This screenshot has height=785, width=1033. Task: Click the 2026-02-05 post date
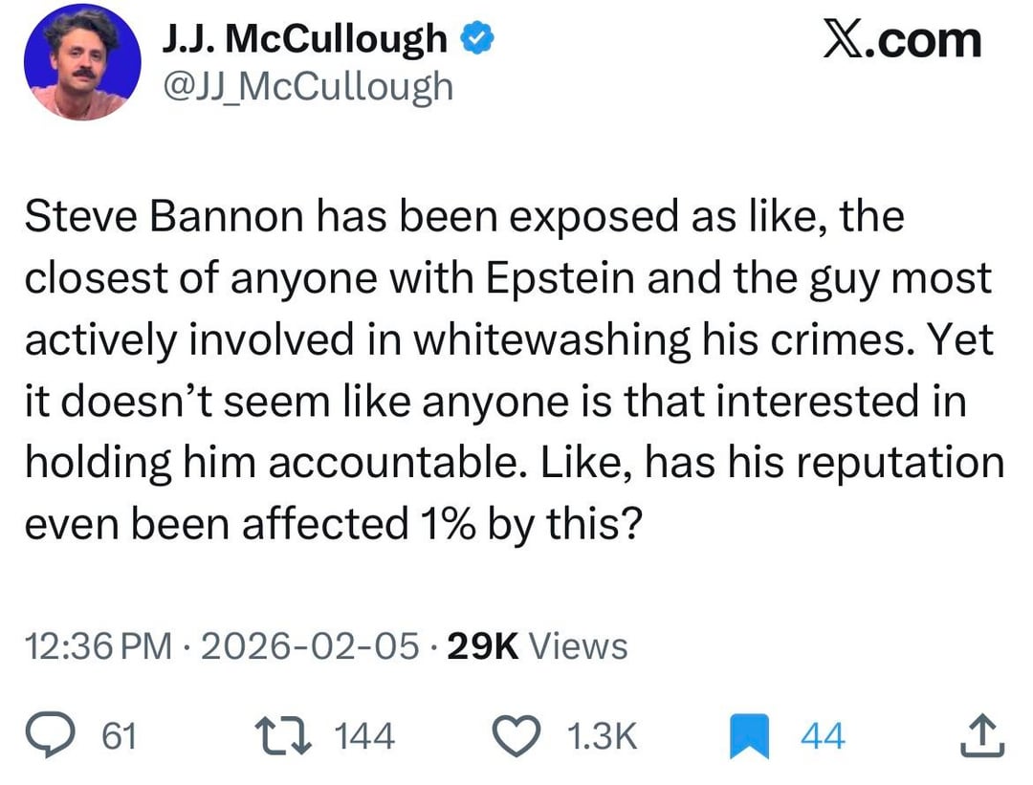pyautogui.click(x=308, y=647)
